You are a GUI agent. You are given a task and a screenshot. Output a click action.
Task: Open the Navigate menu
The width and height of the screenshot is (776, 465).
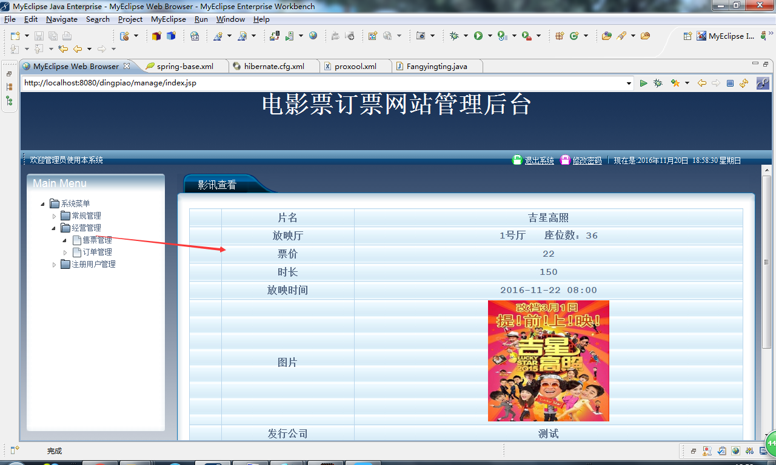coord(62,19)
